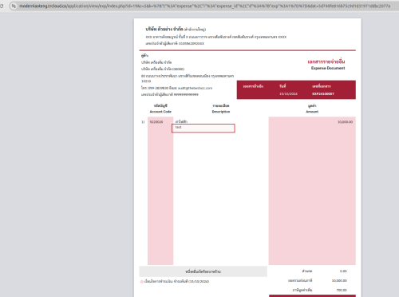The width and height of the screenshot is (399, 297).
Task: Click the red Thai expense document heading
Action: tap(326, 61)
